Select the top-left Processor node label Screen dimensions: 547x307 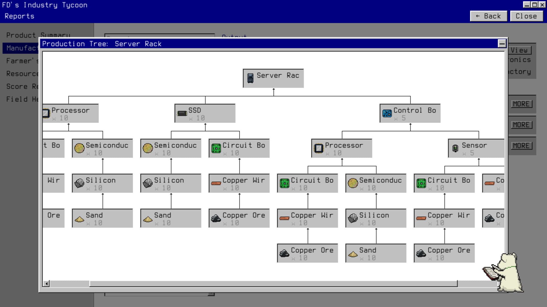pyautogui.click(x=70, y=110)
